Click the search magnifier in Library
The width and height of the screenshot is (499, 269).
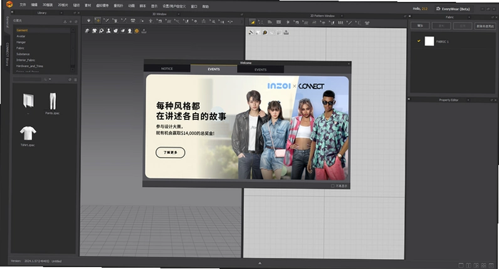click(45, 79)
